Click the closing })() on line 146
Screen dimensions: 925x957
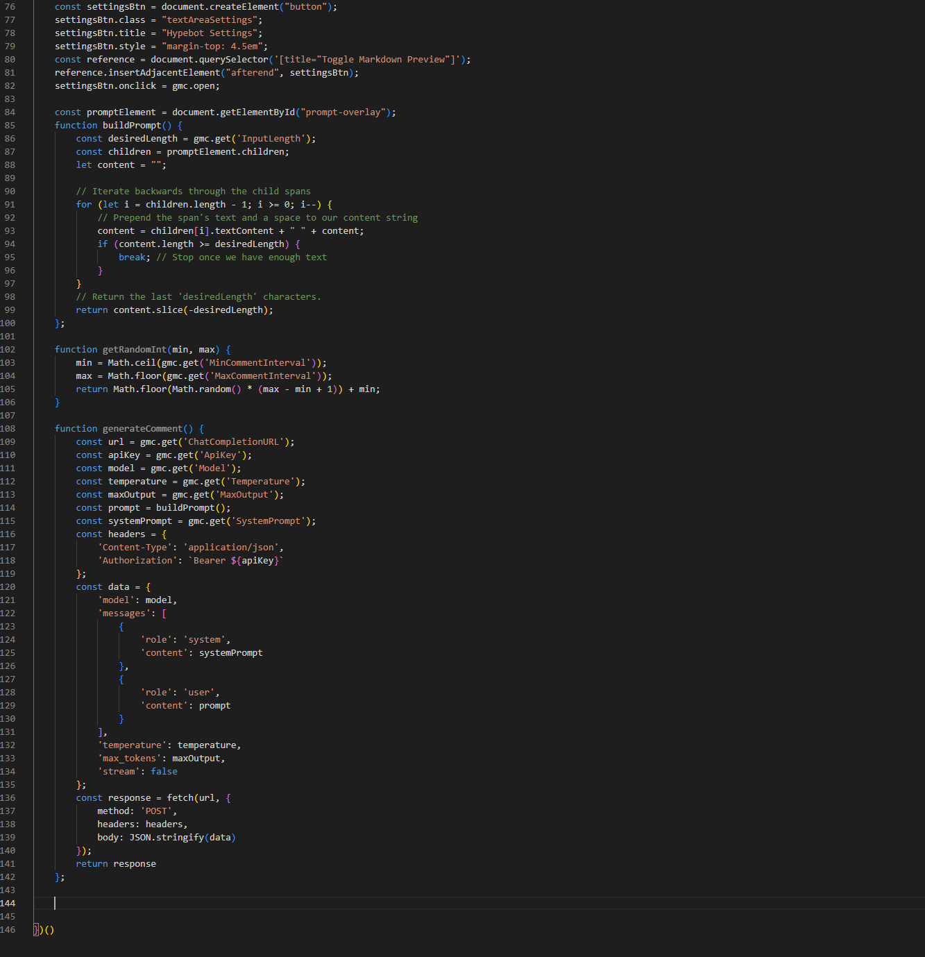pyautogui.click(x=44, y=930)
